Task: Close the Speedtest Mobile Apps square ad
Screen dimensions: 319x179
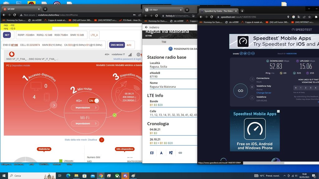Action: (278, 111)
